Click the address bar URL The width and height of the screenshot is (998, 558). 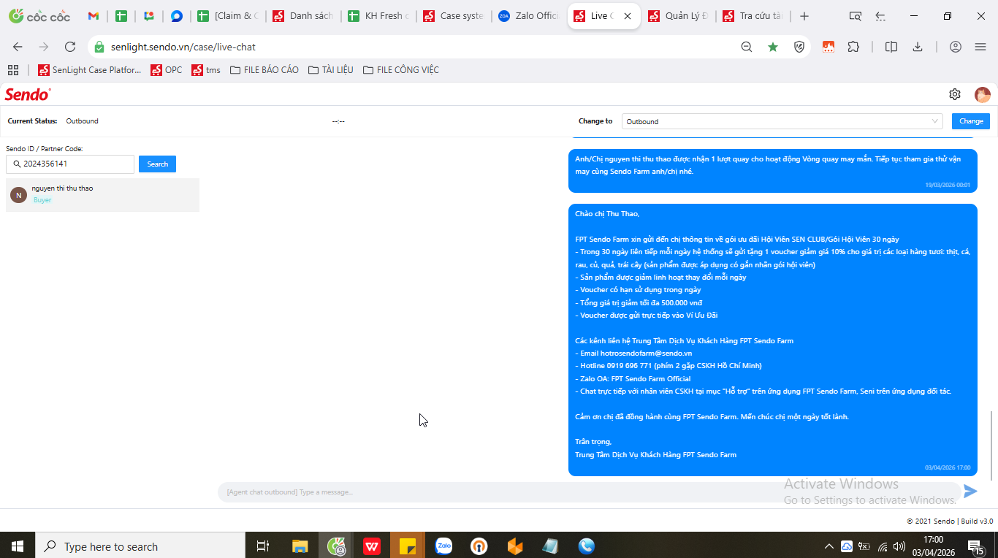[183, 47]
